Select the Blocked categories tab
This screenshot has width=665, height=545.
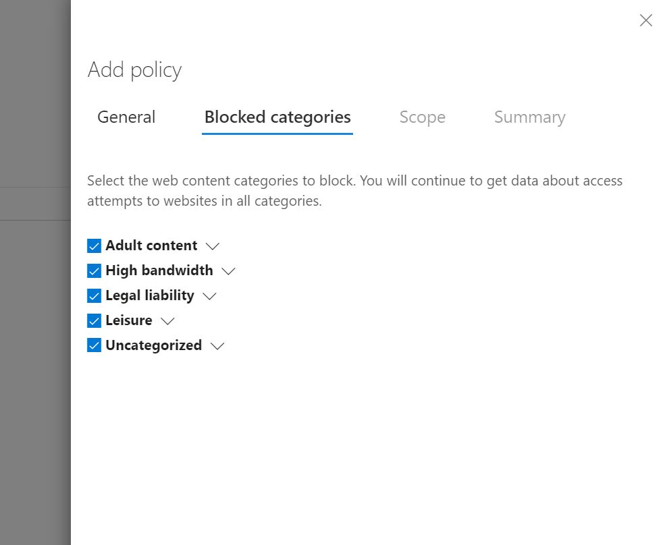point(277,117)
